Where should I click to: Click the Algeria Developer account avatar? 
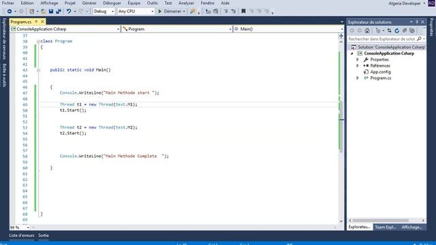tap(431, 3)
